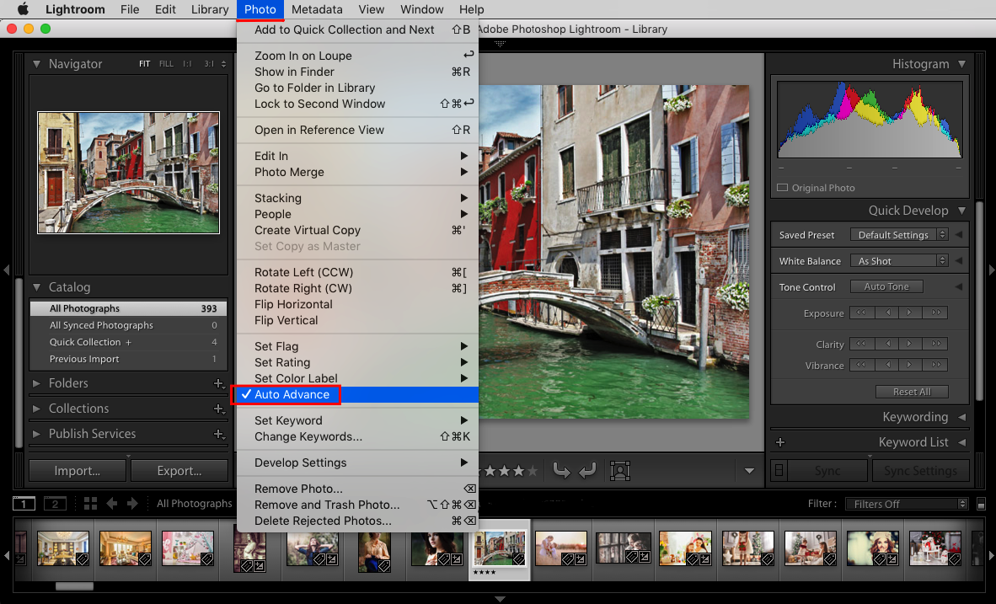This screenshot has width=996, height=604.
Task: Switch to main window display 1
Action: (x=24, y=504)
